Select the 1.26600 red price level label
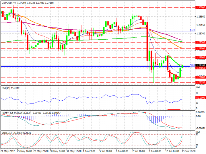Screen dimensions: 206x154 (201, 77)
